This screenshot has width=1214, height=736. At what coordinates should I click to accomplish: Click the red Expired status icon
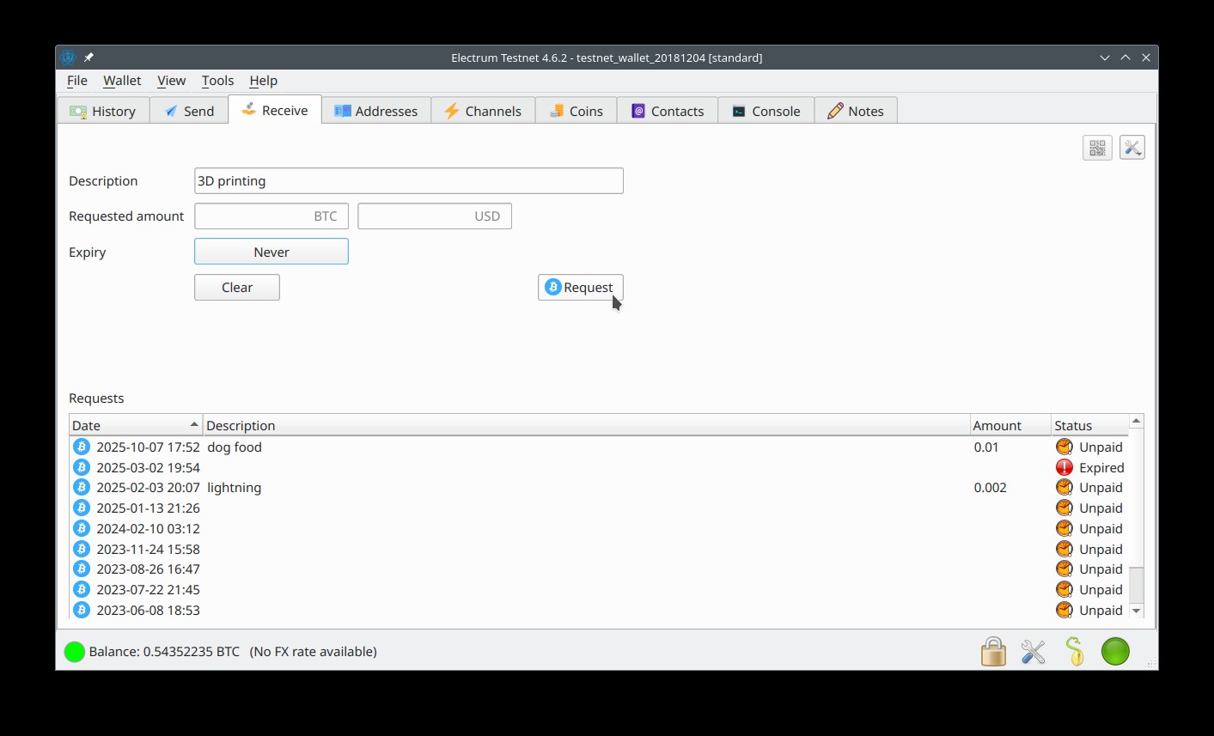(1065, 467)
